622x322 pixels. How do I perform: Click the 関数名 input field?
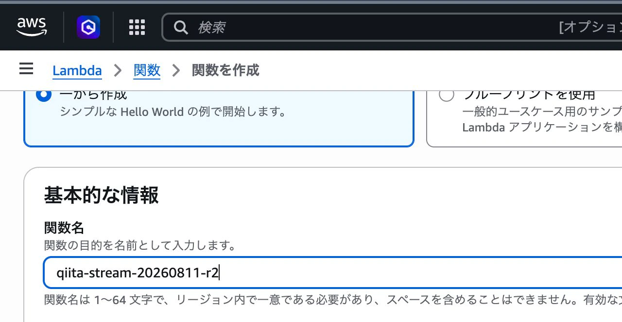[x=333, y=273]
